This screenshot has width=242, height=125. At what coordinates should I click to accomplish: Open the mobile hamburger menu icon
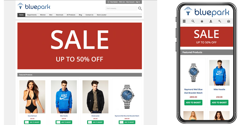click(x=184, y=21)
